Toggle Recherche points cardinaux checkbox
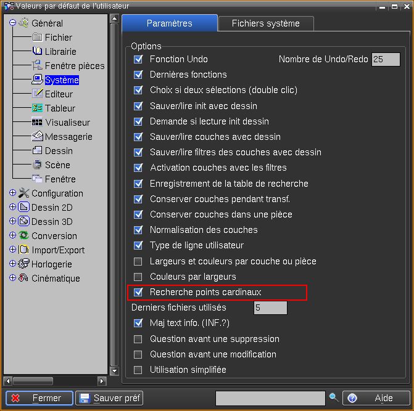This screenshot has width=414, height=411. pyautogui.click(x=138, y=292)
